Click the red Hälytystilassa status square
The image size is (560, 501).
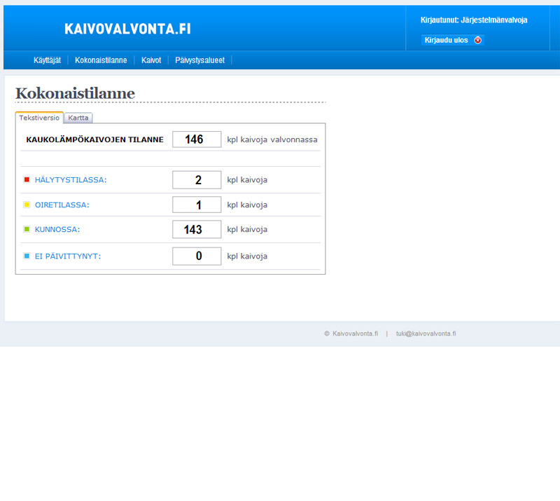pos(27,180)
